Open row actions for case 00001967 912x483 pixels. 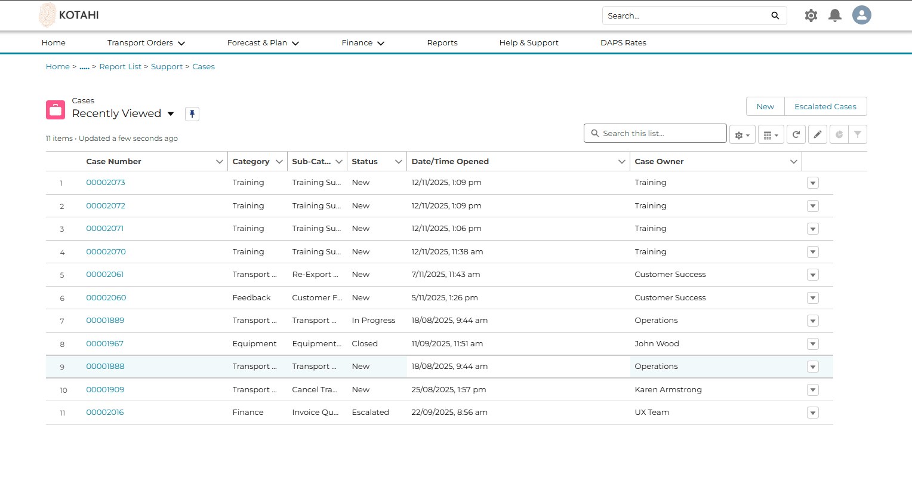click(812, 344)
